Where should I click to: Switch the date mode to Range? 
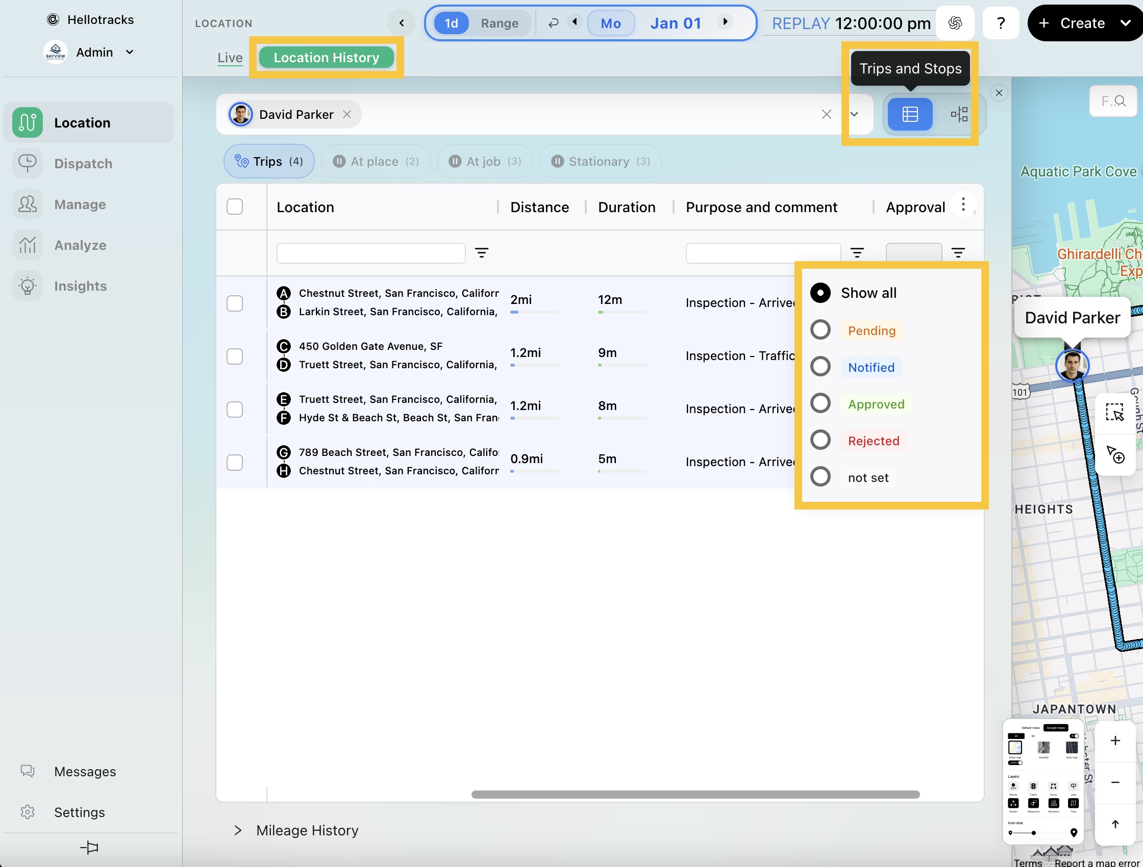click(x=499, y=23)
